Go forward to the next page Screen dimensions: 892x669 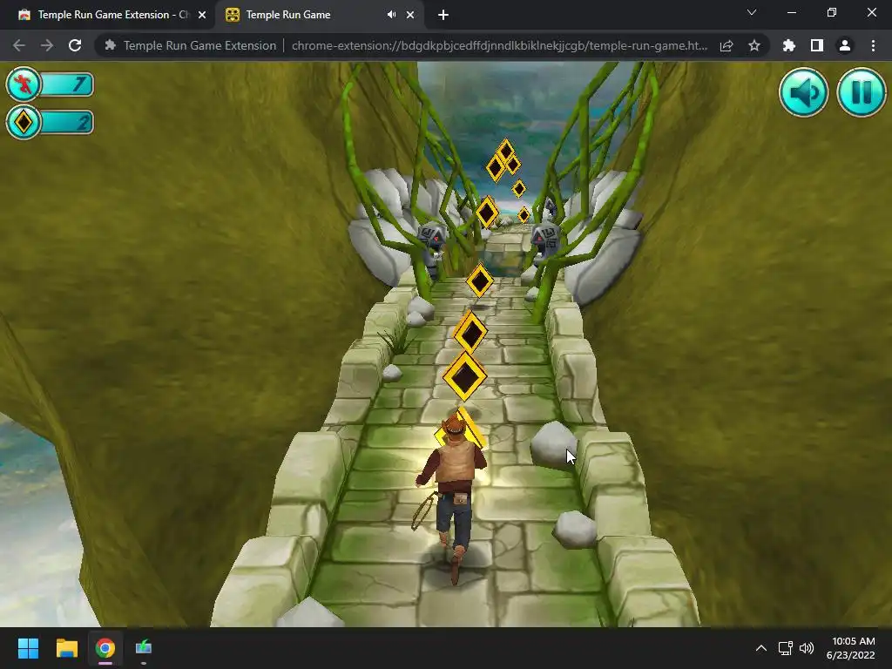pyautogui.click(x=47, y=45)
